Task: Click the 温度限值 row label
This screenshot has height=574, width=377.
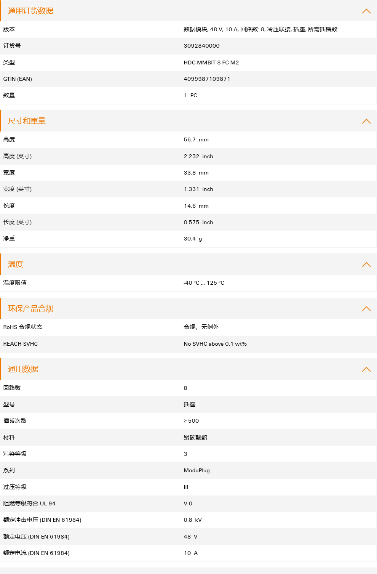Action: (15, 283)
